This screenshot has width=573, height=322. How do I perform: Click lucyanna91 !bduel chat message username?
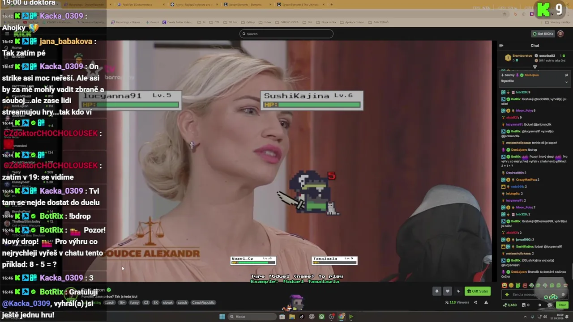pyautogui.click(x=515, y=124)
